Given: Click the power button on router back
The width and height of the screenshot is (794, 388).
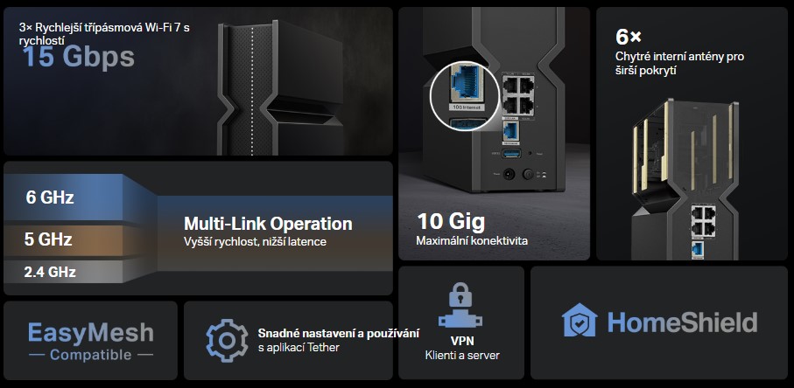Looking at the screenshot, I should (x=528, y=174).
